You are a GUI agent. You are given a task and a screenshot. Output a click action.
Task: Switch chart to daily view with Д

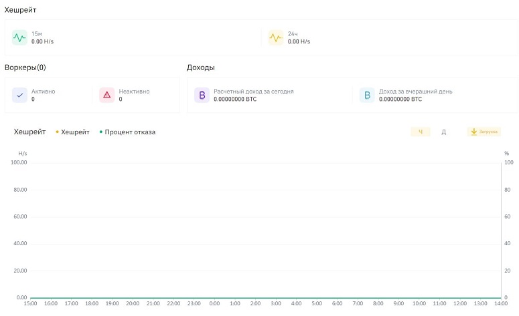pos(443,132)
